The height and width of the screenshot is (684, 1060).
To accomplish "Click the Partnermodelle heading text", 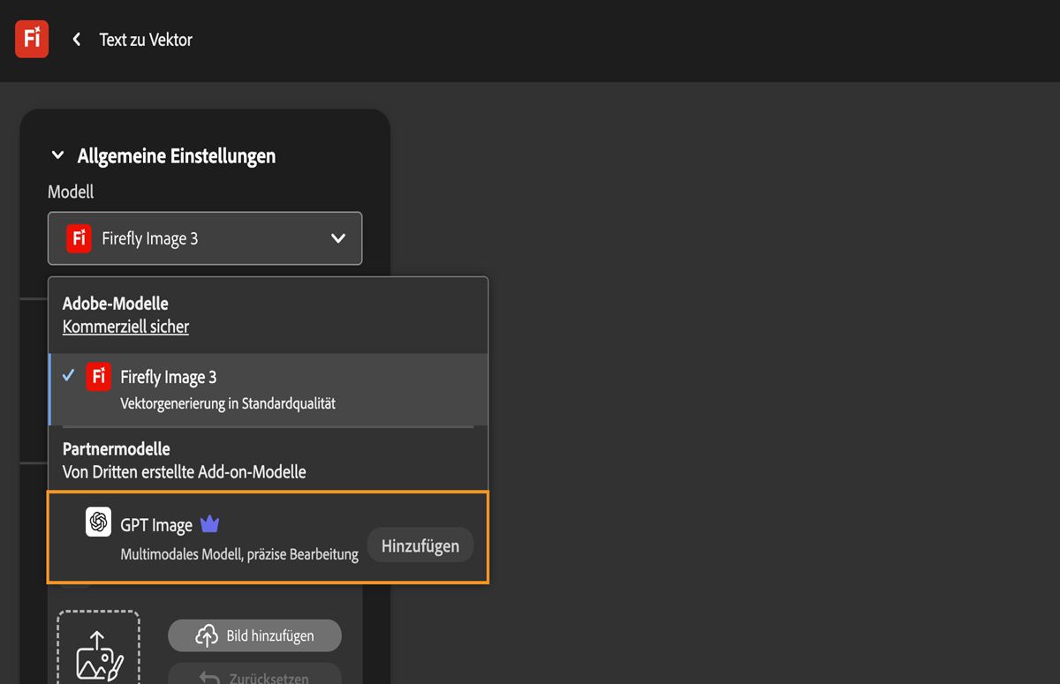I will [117, 448].
